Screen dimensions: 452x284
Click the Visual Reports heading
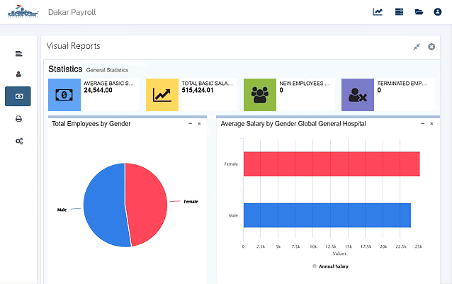tap(73, 46)
